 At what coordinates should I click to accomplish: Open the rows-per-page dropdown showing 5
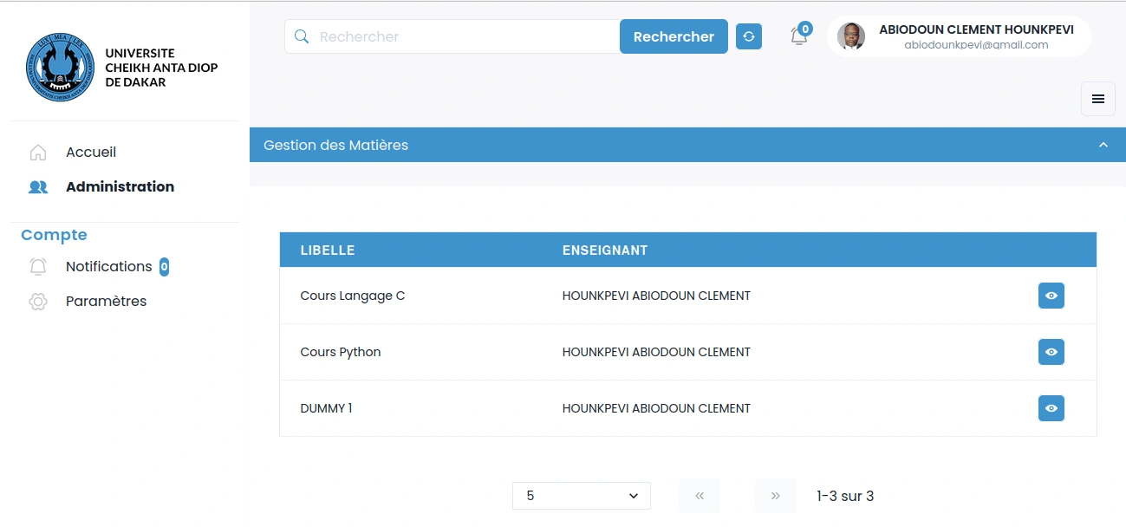(582, 496)
